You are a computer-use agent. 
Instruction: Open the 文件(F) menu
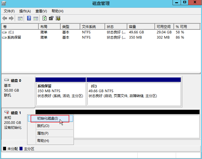[x=9, y=11]
